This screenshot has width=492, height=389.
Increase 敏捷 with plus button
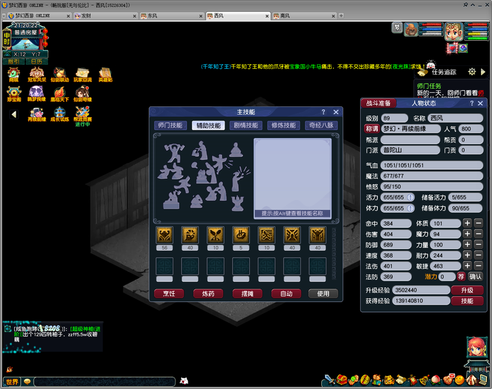pyautogui.click(x=467, y=266)
